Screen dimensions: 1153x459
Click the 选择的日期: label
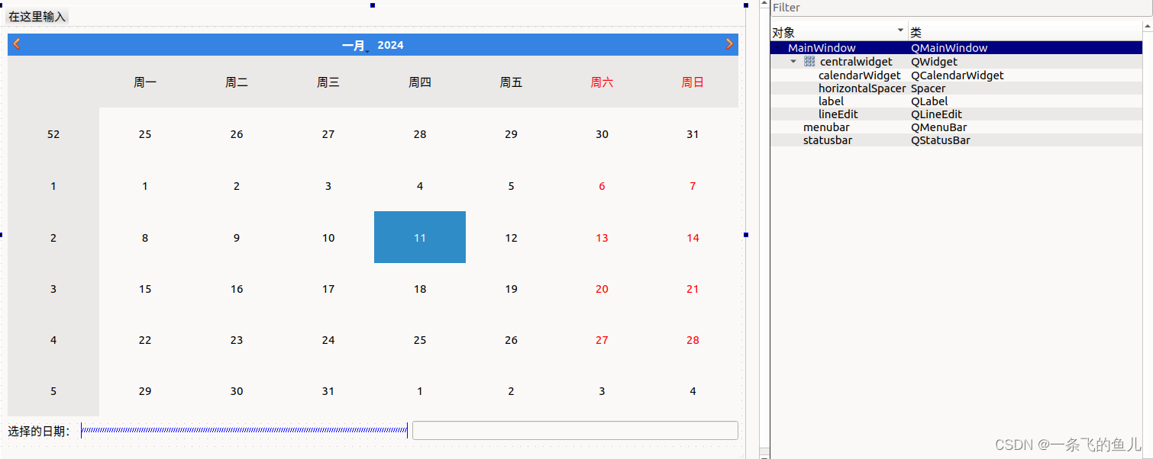coord(40,432)
